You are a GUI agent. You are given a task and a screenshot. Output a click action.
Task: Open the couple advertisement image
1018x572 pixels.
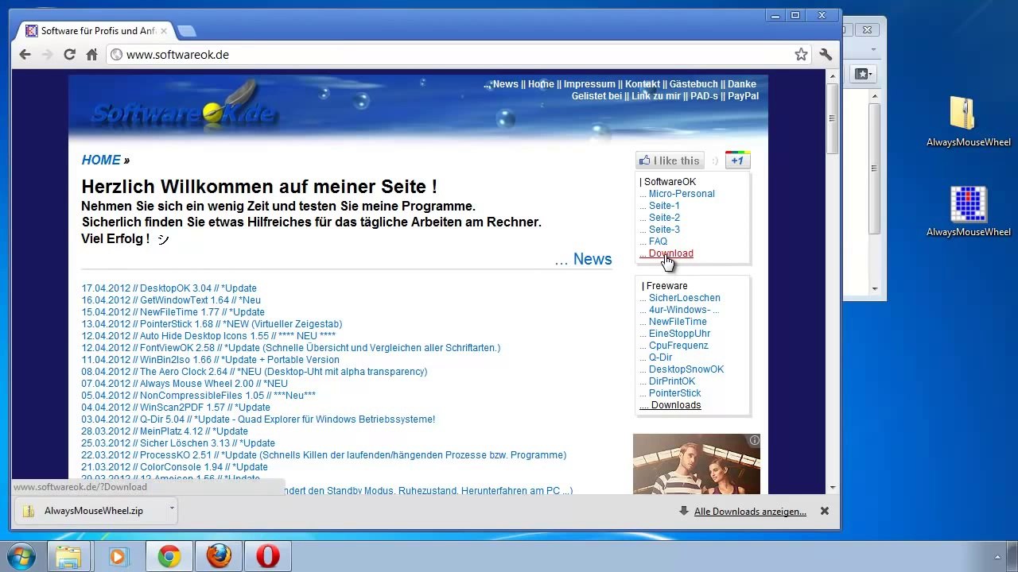[x=697, y=464]
